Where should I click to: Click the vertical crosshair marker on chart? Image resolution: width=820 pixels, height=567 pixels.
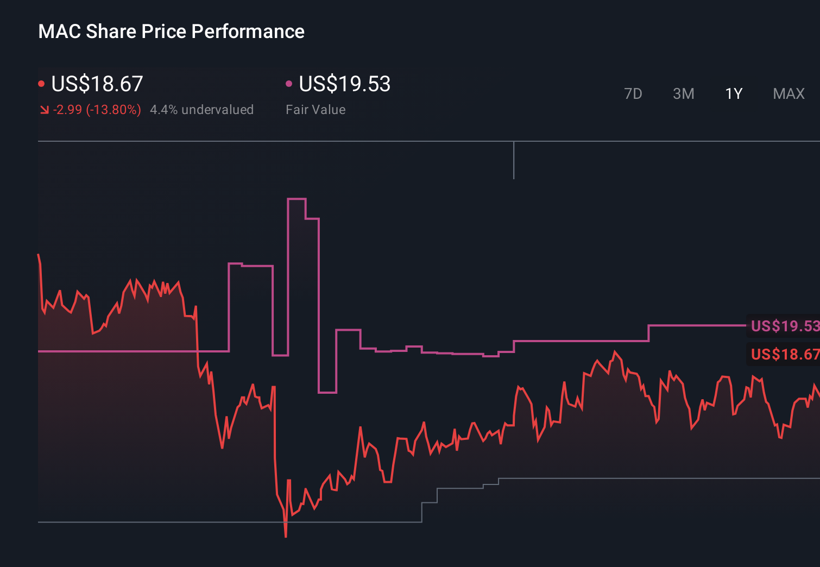(x=514, y=160)
